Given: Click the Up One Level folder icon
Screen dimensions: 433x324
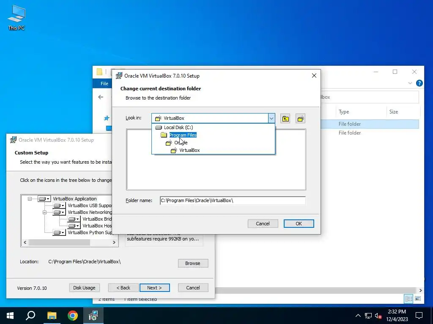Looking at the screenshot, I should pos(285,119).
